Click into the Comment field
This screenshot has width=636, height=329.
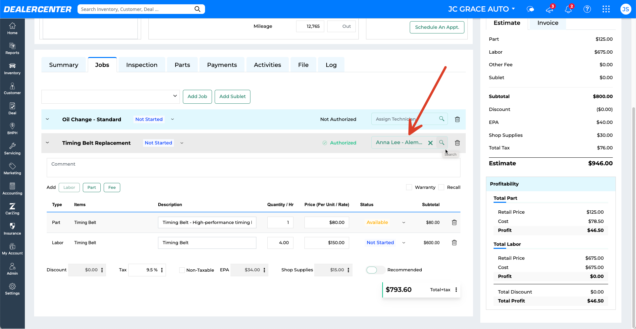click(x=253, y=168)
